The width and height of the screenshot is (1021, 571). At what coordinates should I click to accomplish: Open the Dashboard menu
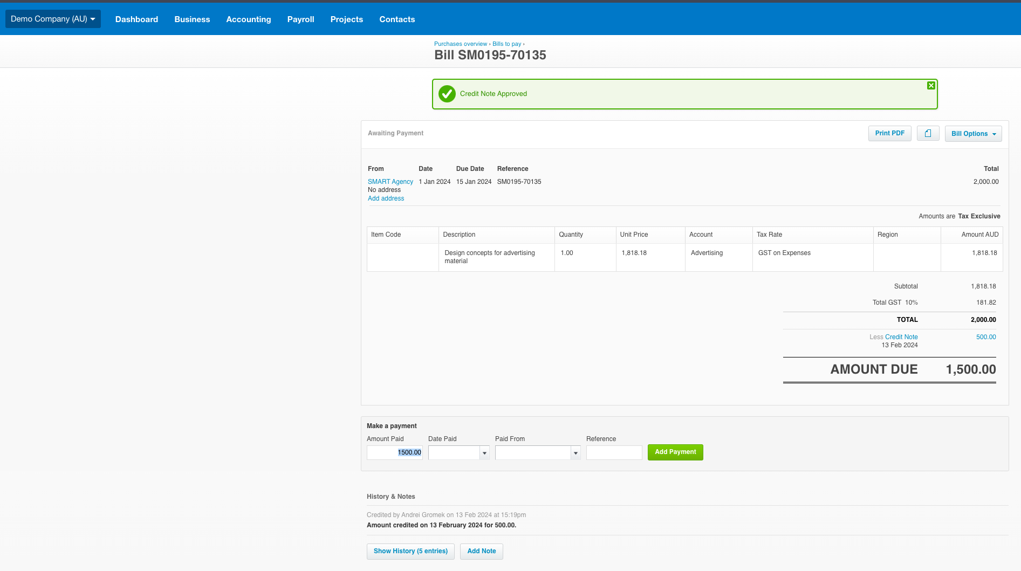pos(136,19)
